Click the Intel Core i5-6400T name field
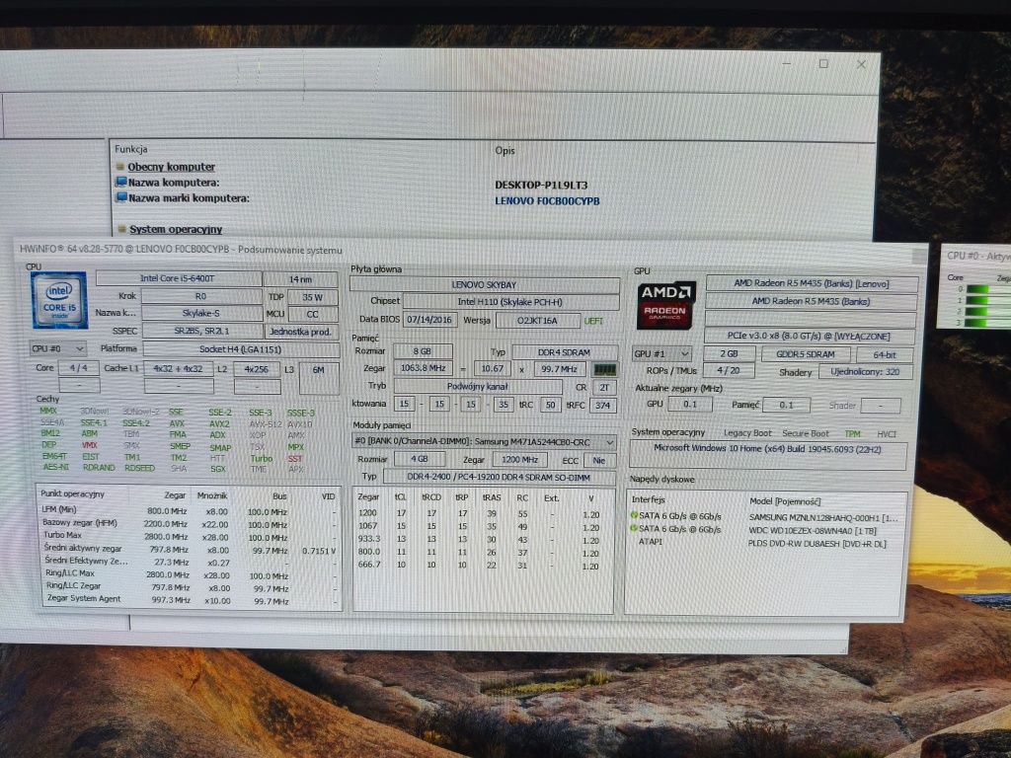Viewport: 1011px width, 758px height. 179,278
